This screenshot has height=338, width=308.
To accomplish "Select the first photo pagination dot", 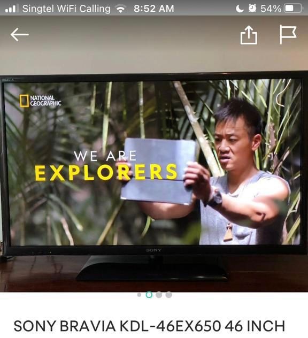I will coord(139,295).
